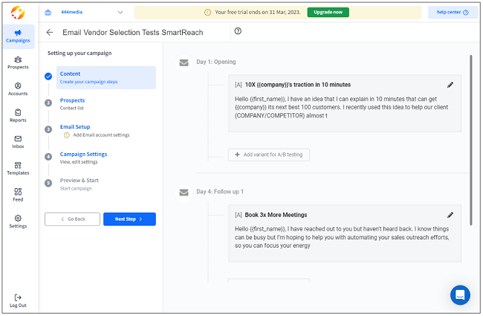This screenshot has height=316, width=483.
Task: Open the Feed sidebar icon
Action: tap(18, 195)
